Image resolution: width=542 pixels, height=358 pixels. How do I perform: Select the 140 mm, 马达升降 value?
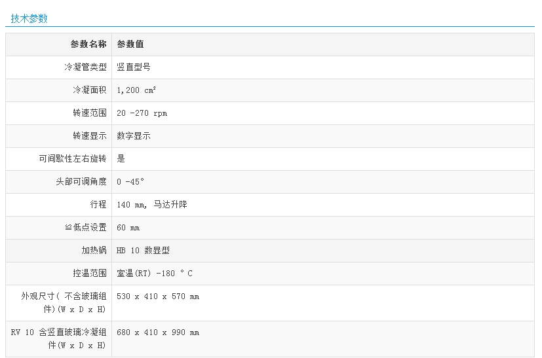152,205
